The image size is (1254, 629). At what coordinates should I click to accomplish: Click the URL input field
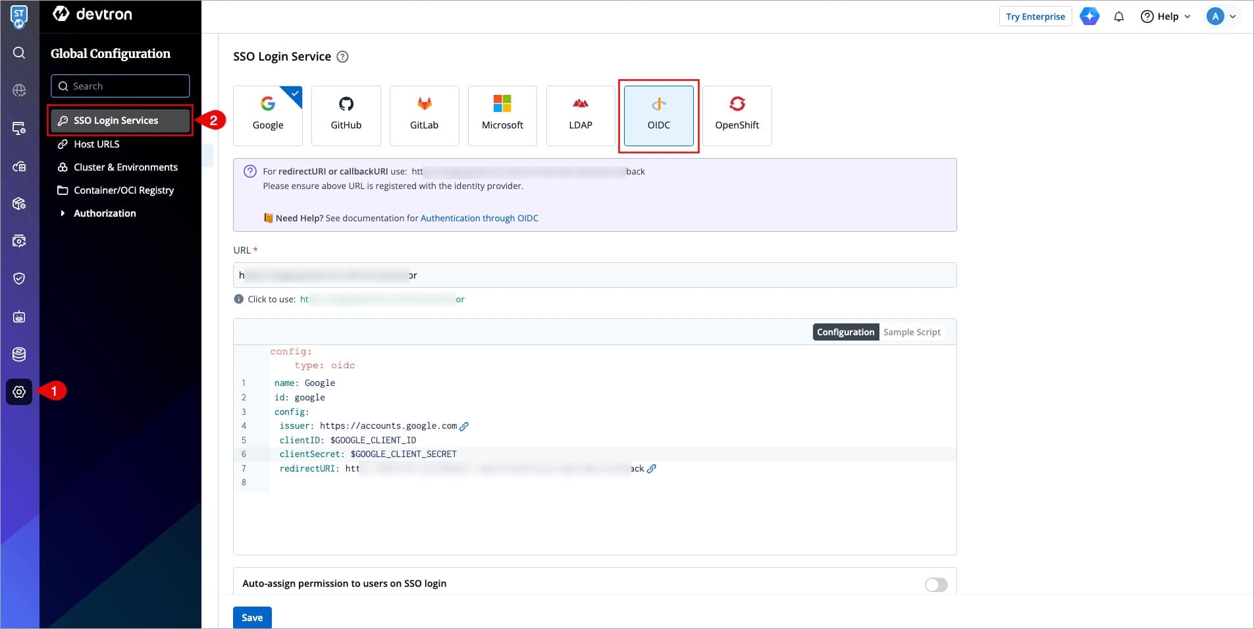pos(594,275)
